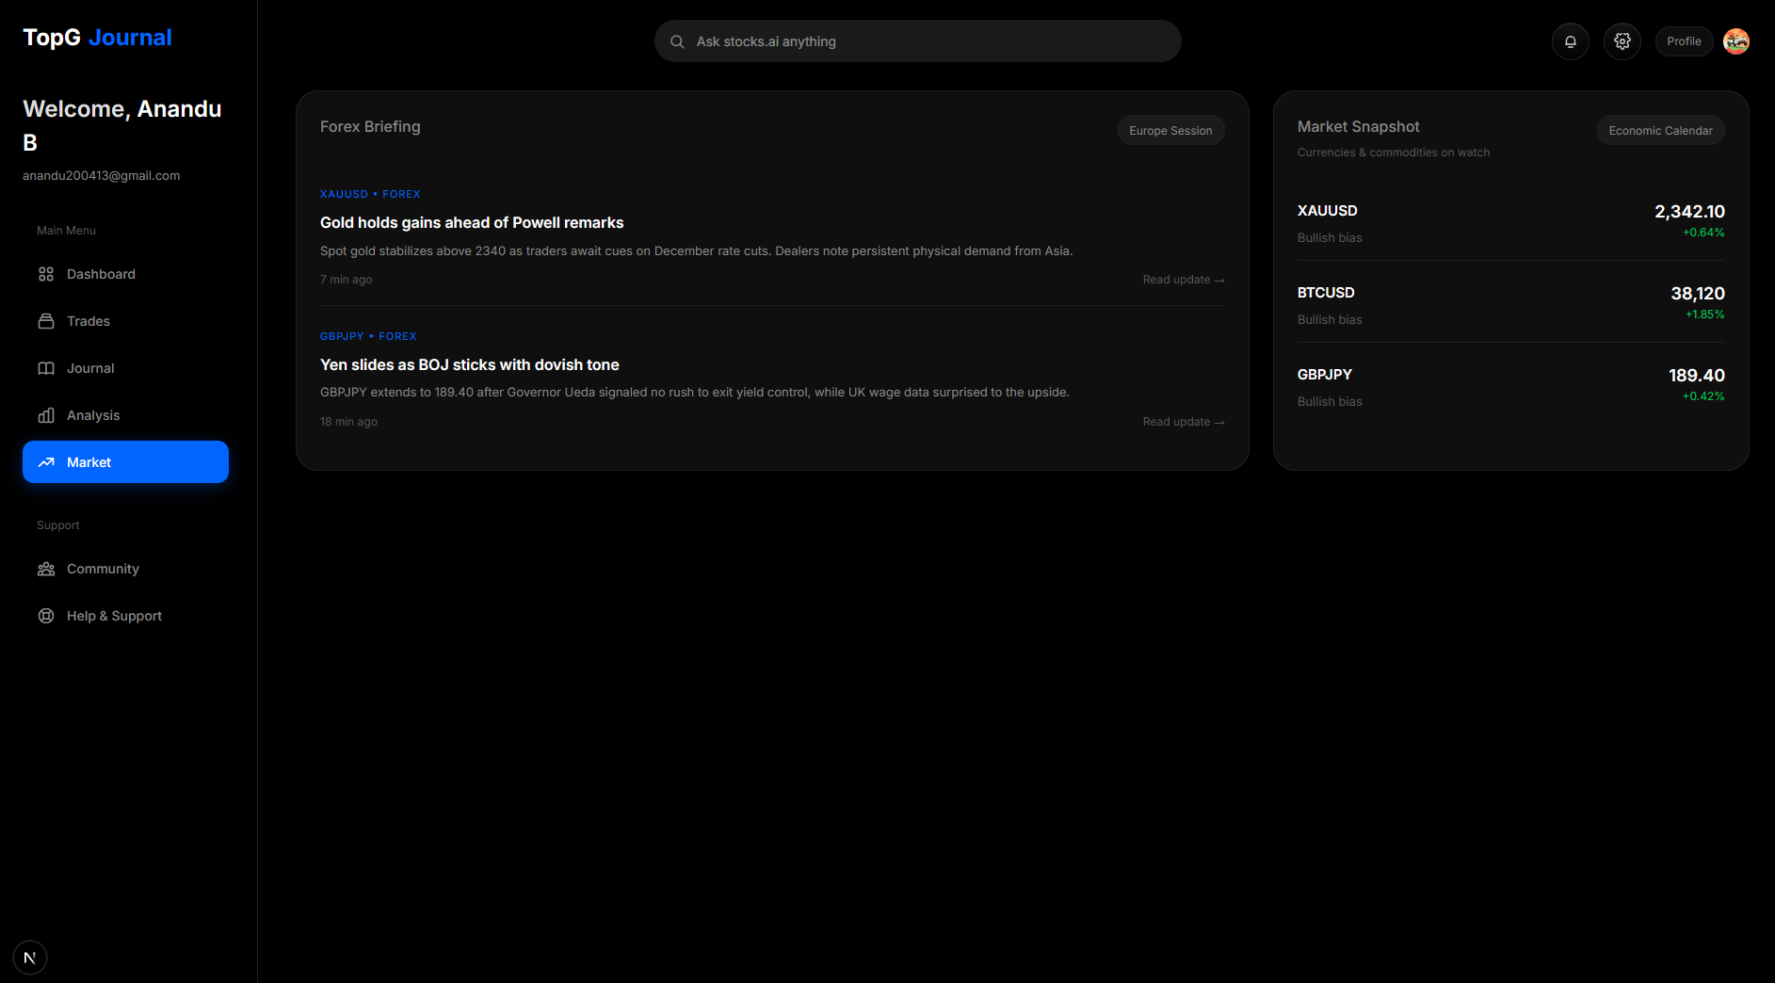Screen dimensions: 1775x983
Task: Read update on the Yen article
Action: [1183, 422]
